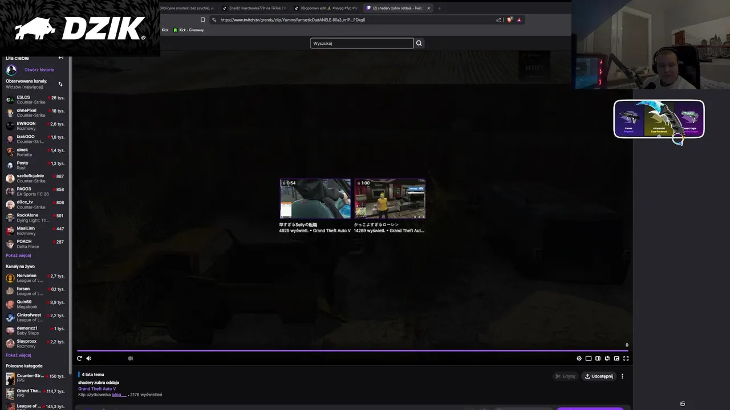Click the search magnifier button
Screen dimensions: 730x410
coord(419,43)
